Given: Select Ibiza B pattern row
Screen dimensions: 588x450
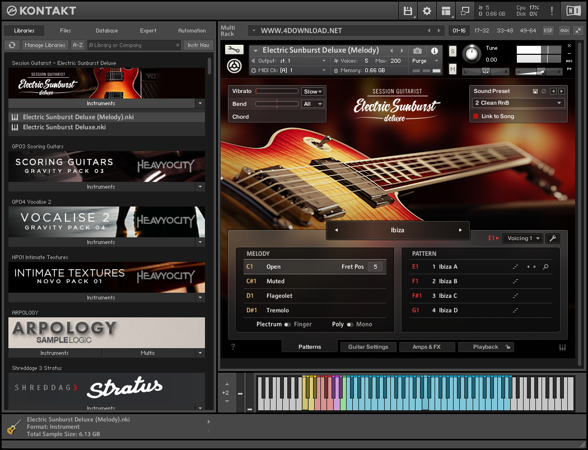Looking at the screenshot, I should pyautogui.click(x=480, y=282).
